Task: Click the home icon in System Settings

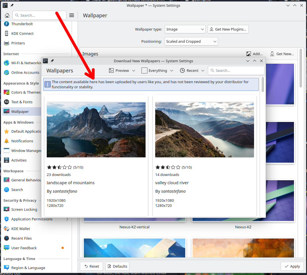Action: click(x=7, y=16)
